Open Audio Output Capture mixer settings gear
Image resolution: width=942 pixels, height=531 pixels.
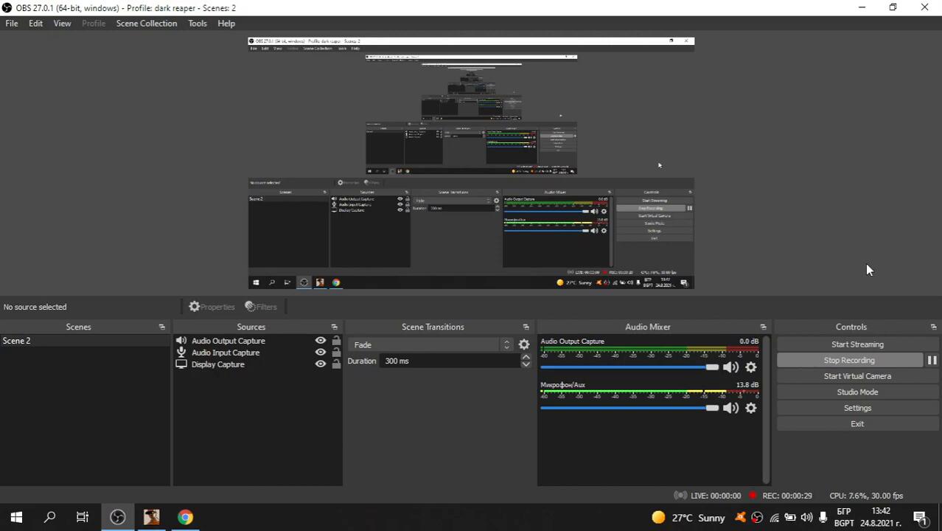point(750,367)
